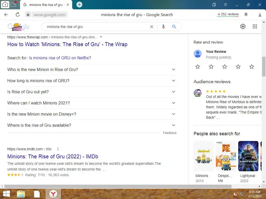Open imdb.com result three-dot menu
Image resolution: width=266 pixels, height=199 pixels.
click(x=58, y=149)
